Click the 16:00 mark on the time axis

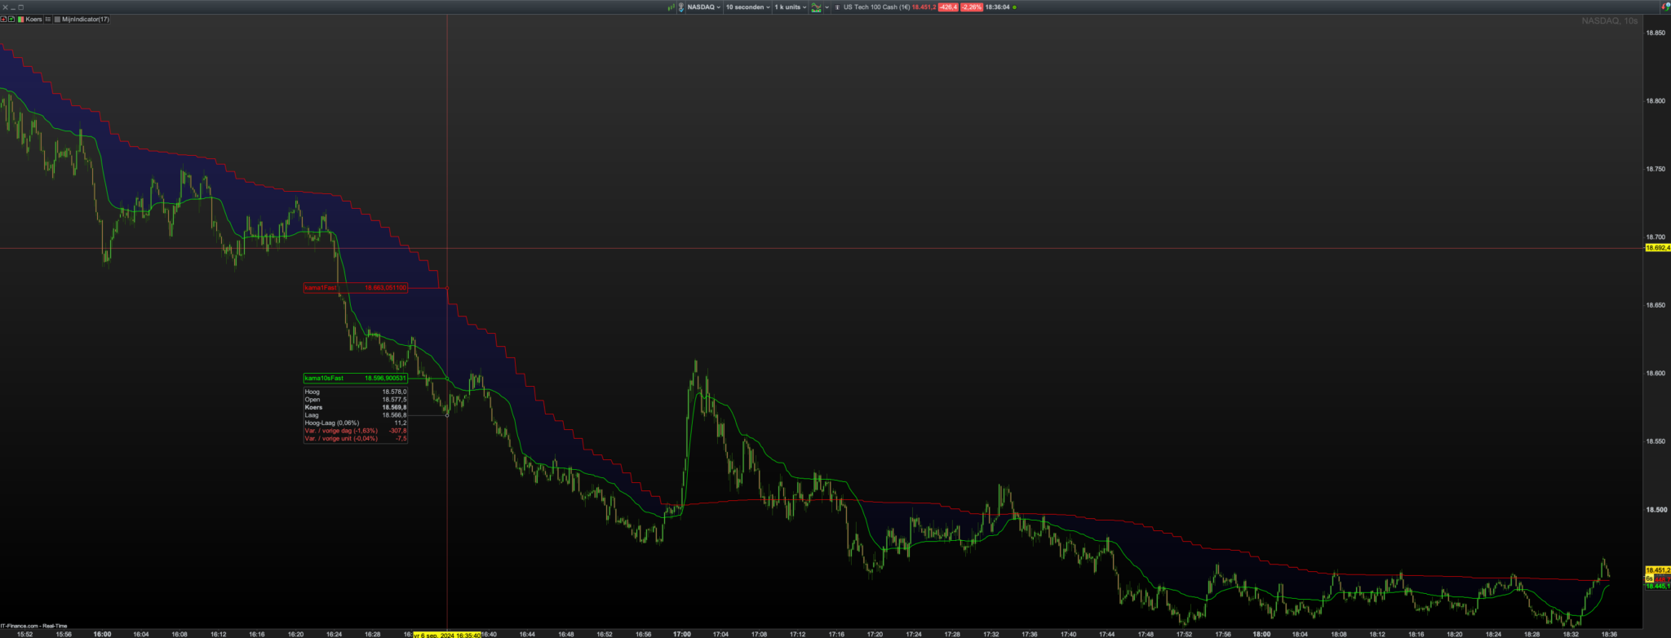point(102,634)
